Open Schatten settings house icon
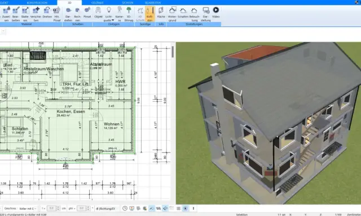Viewport: 361px width, 216px height. click(183, 12)
